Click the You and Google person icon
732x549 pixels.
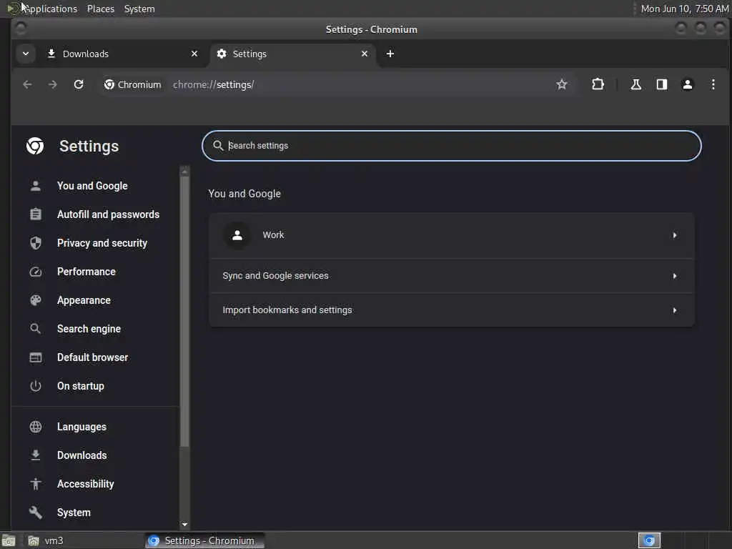click(36, 186)
